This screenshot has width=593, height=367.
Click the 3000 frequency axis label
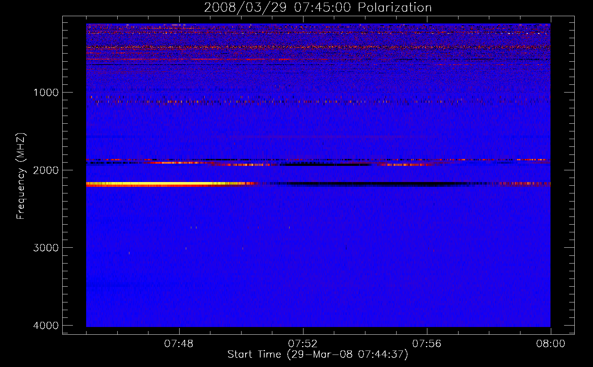46,248
